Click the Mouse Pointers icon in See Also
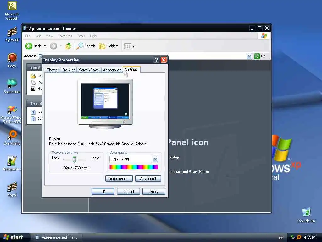The width and height of the screenshot is (322, 242). tap(33, 83)
